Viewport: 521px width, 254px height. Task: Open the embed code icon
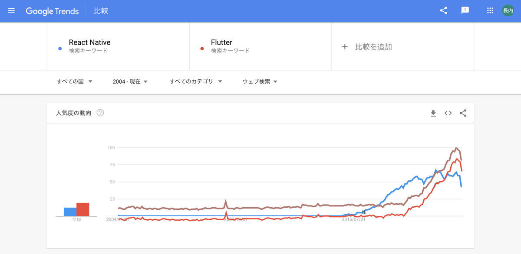pos(448,113)
